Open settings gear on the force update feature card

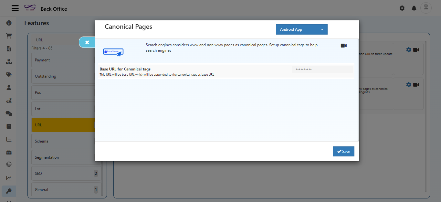pos(408,49)
